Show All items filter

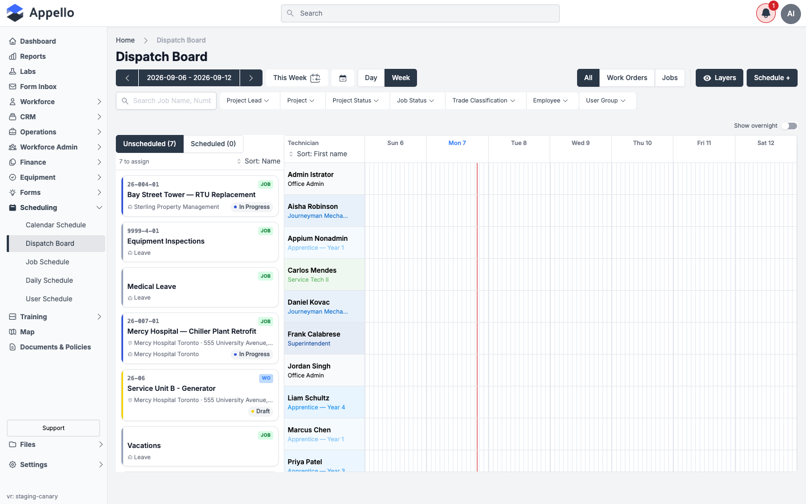(x=588, y=78)
